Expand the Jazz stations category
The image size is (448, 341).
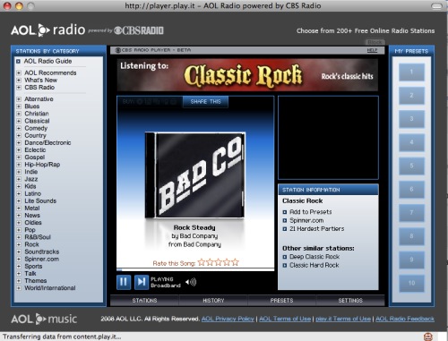(x=19, y=179)
